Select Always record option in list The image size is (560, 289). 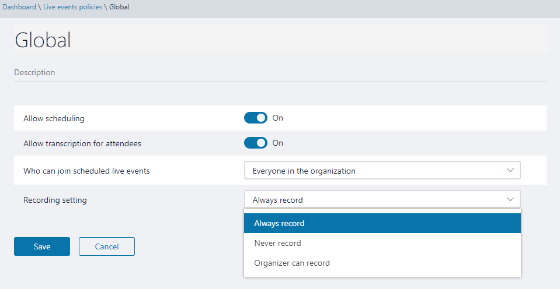tap(382, 223)
